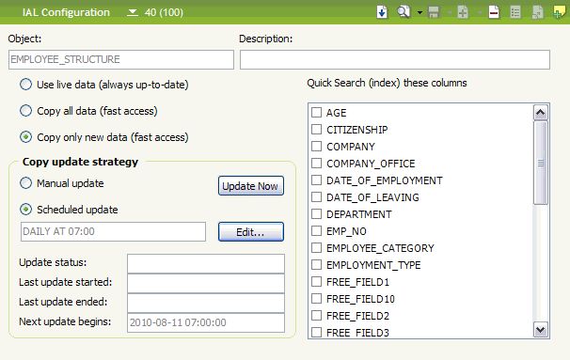Click the Populate (blue arrow document) icon

point(382,12)
